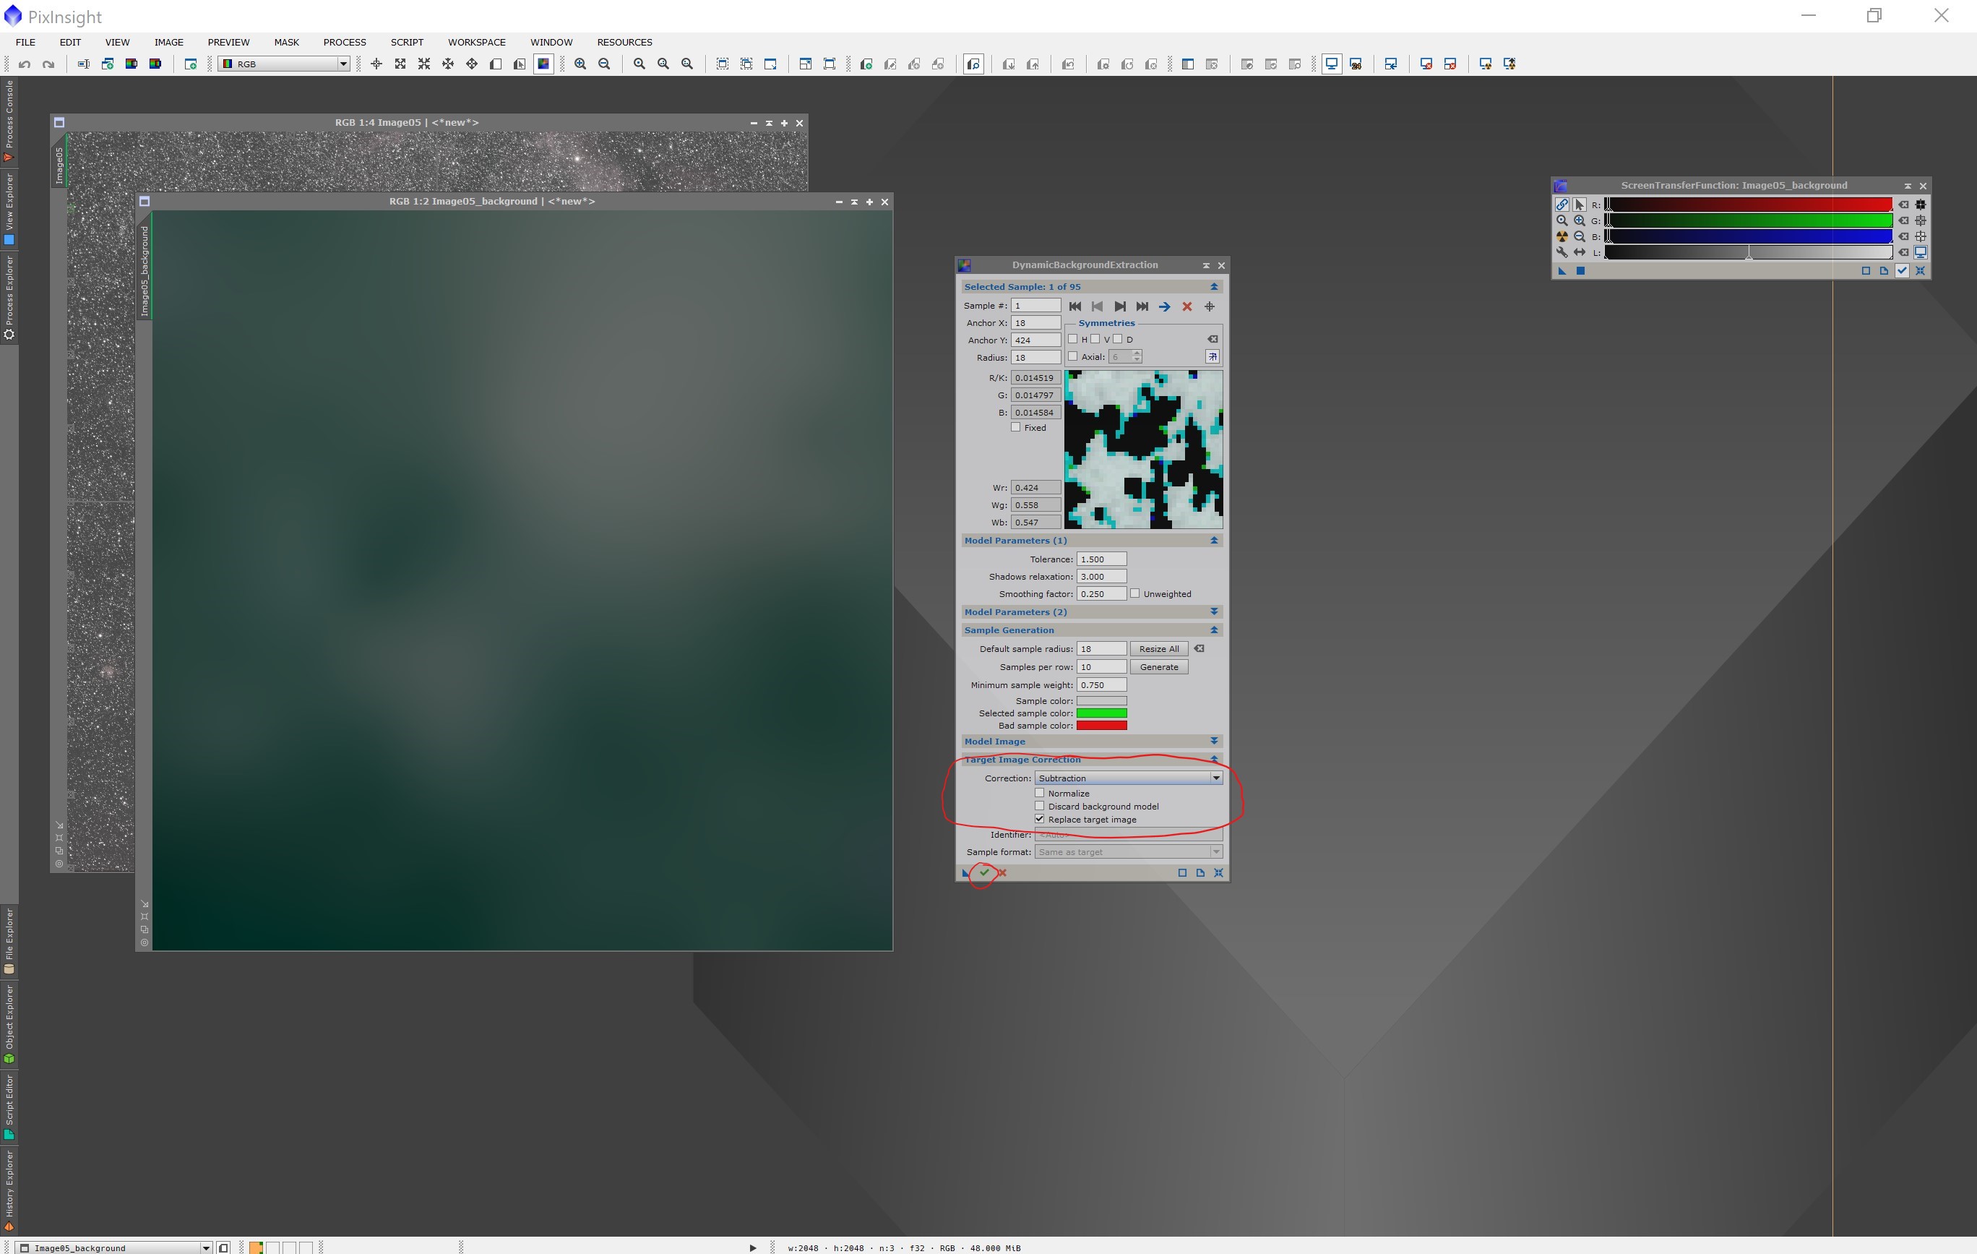Viewport: 1977px width, 1254px height.
Task: Expand Model Parameters (2) section
Action: (1213, 611)
